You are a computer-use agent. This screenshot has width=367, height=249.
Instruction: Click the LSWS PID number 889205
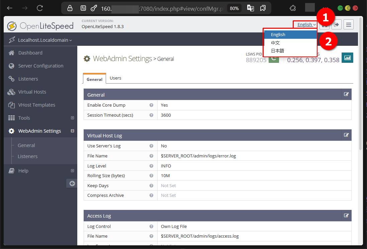click(256, 60)
